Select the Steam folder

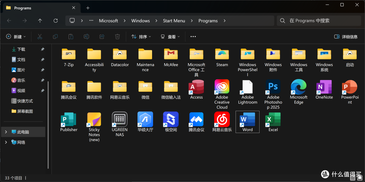(x=222, y=57)
